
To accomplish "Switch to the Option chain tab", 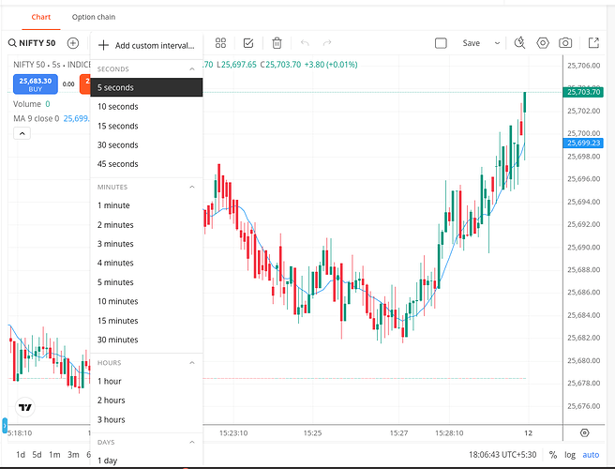I will tap(93, 17).
